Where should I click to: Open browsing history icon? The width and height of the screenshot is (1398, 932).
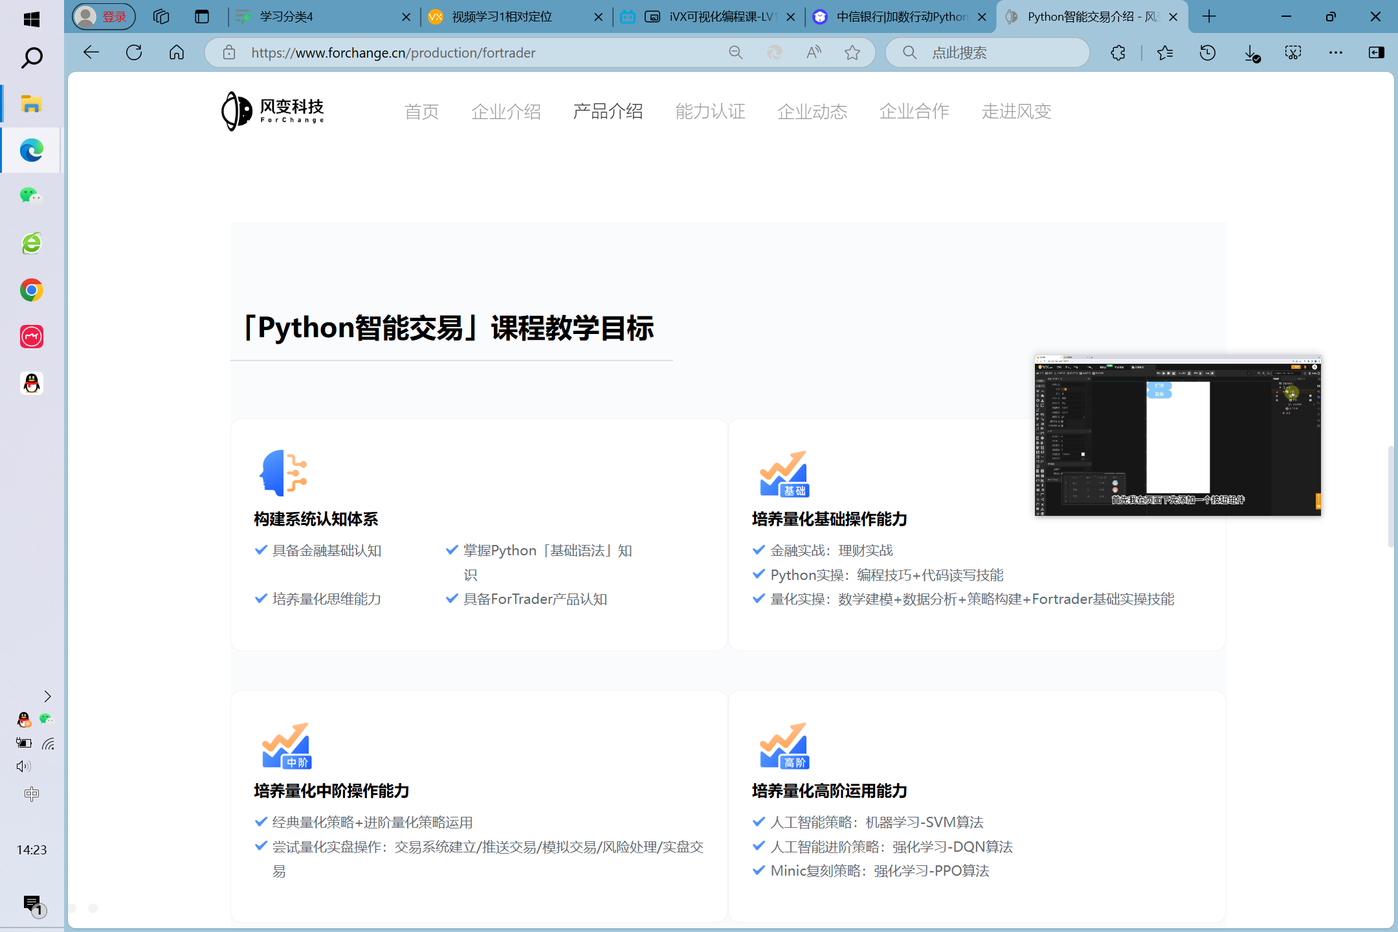tap(1208, 52)
